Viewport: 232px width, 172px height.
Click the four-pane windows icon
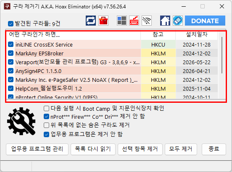click(121, 21)
